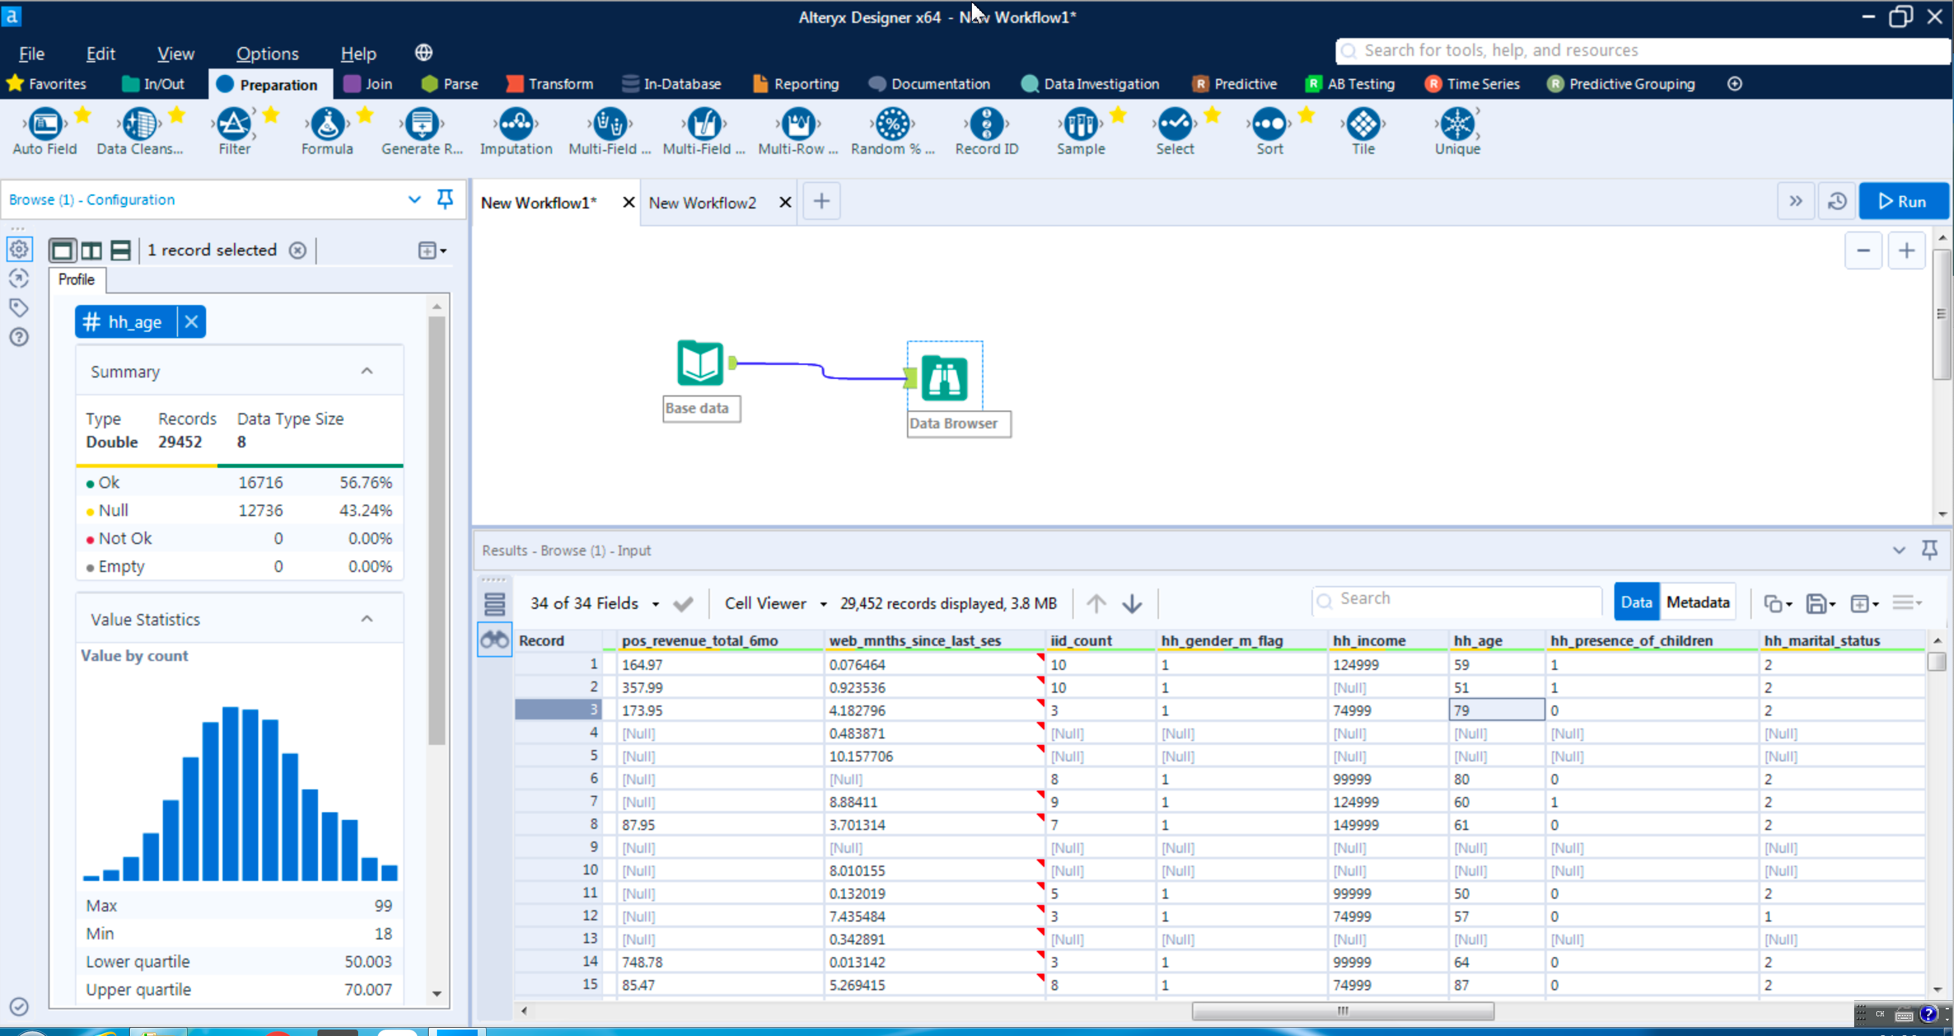Viewport: 1954px width, 1036px height.
Task: Expand the workflow toolbar overflow chevrons
Action: (x=1796, y=201)
